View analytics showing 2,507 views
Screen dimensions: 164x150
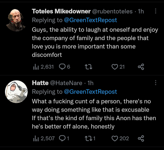tap(44, 139)
